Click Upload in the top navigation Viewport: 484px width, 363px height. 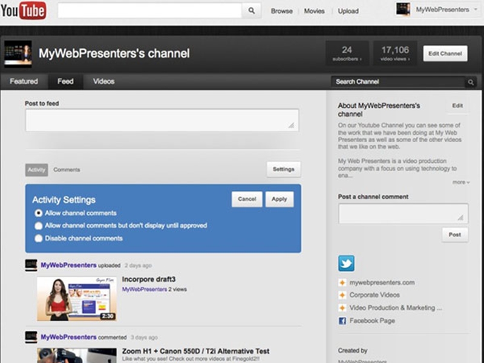pyautogui.click(x=348, y=11)
